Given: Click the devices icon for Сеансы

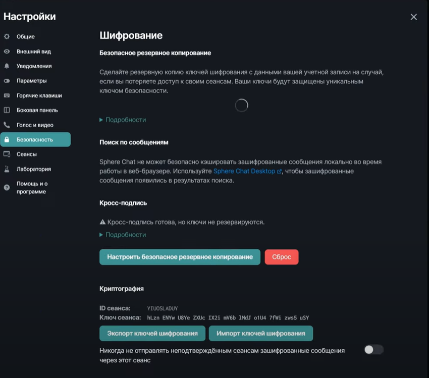Looking at the screenshot, I should pos(7,154).
